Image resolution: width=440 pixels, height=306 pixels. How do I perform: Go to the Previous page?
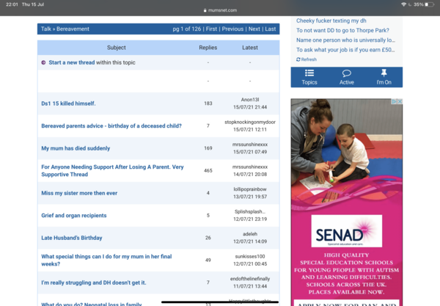tap(232, 29)
